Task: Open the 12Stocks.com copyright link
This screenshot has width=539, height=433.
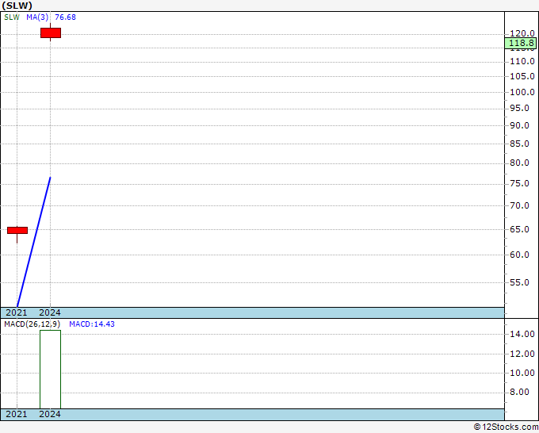Action: coord(506,427)
